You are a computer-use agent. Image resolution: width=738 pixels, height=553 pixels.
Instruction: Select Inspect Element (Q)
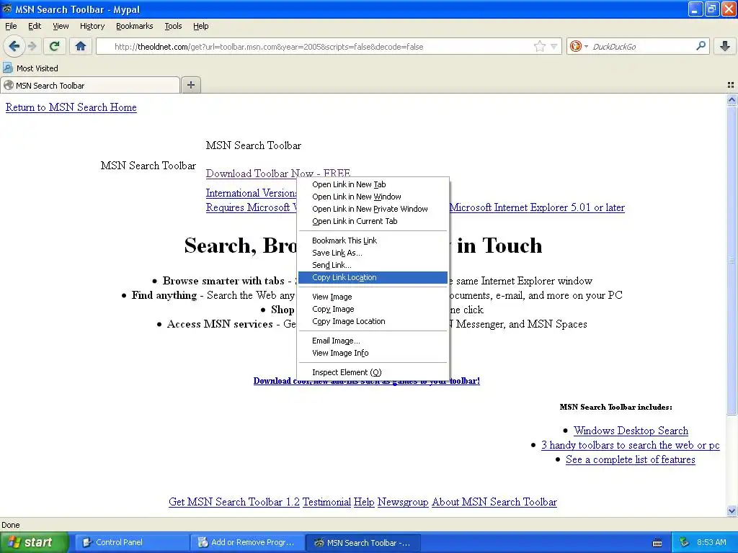(373, 372)
